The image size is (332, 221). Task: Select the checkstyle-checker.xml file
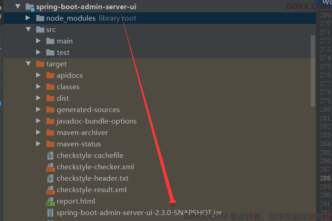coord(95,167)
